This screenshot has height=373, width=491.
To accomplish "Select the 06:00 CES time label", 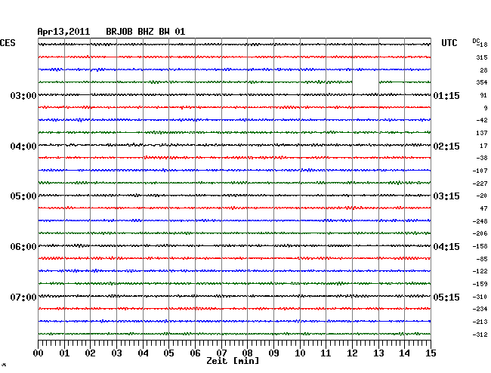I will (x=23, y=247).
